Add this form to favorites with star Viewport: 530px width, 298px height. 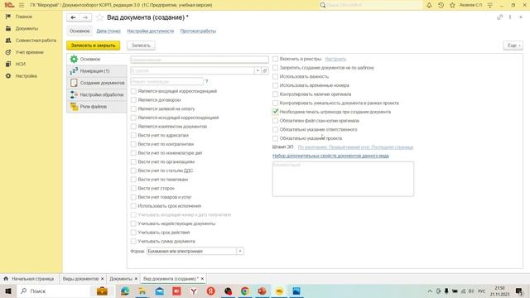[99, 17]
